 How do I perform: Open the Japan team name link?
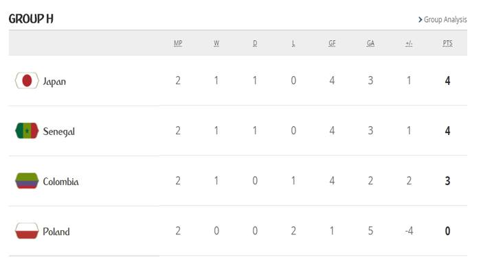[x=54, y=82]
